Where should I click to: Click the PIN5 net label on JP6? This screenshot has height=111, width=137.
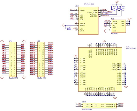click(x=3, y=45)
